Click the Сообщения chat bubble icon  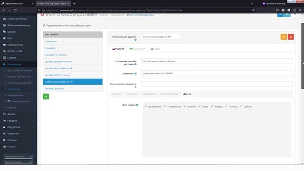4,45
